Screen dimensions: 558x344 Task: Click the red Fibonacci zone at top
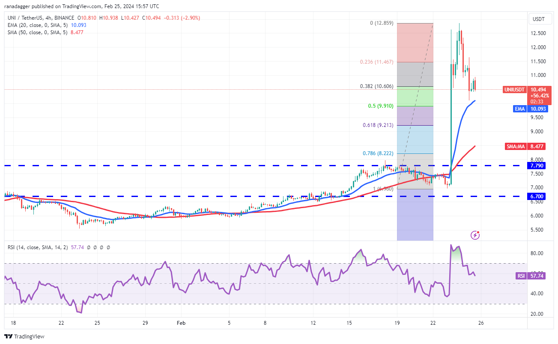415,43
